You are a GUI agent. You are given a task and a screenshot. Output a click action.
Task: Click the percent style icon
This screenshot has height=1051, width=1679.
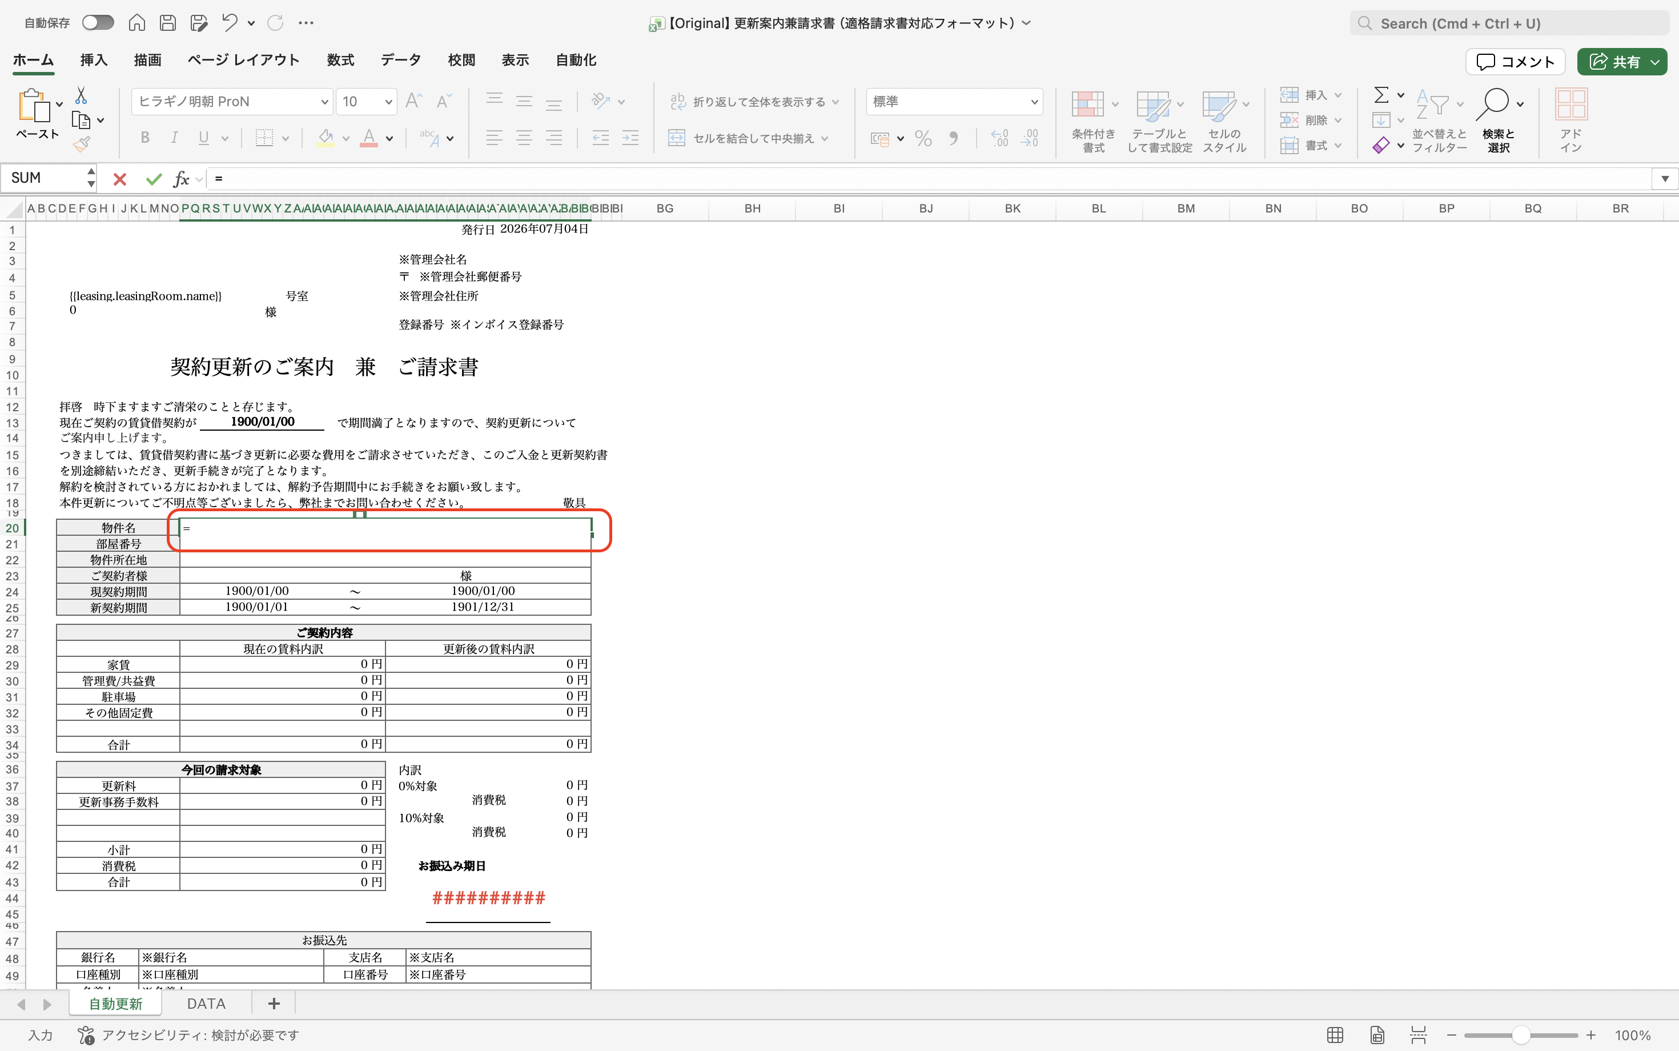point(923,138)
